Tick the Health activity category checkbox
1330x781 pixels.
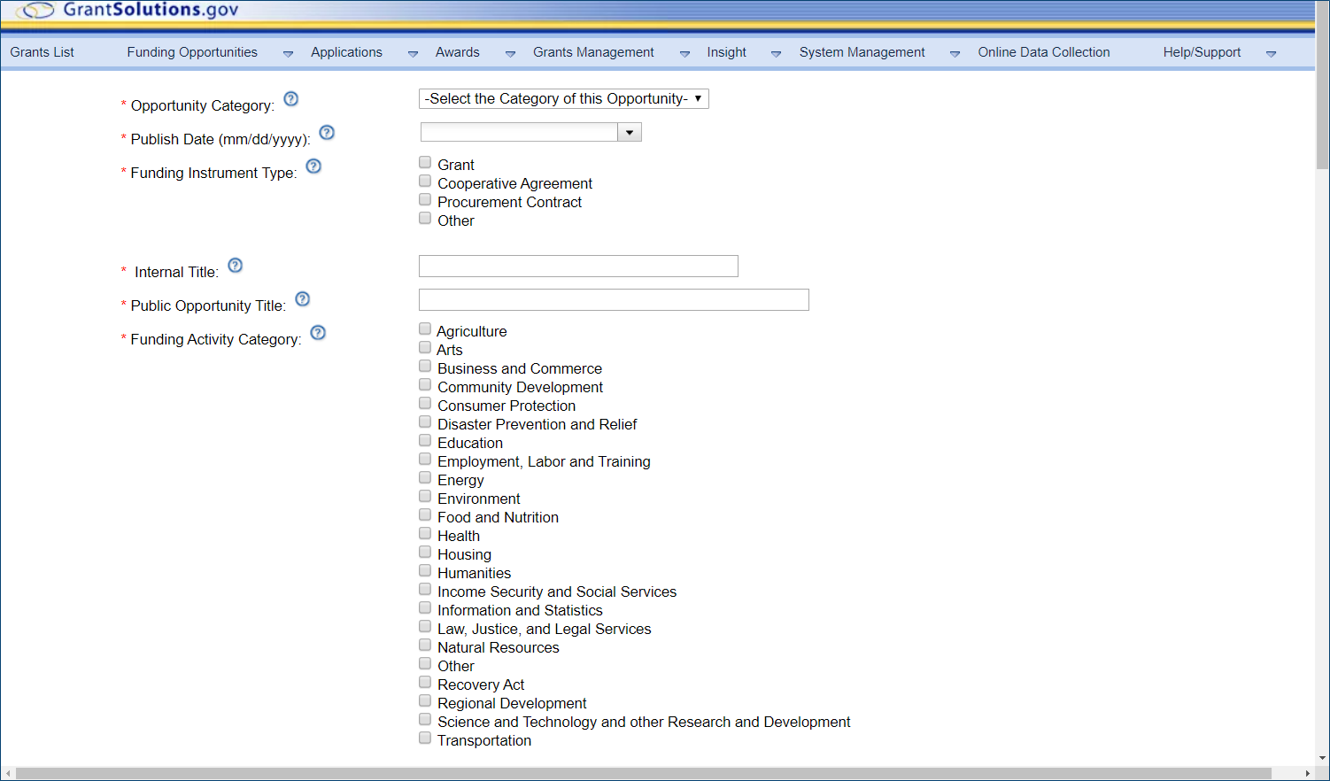click(425, 534)
